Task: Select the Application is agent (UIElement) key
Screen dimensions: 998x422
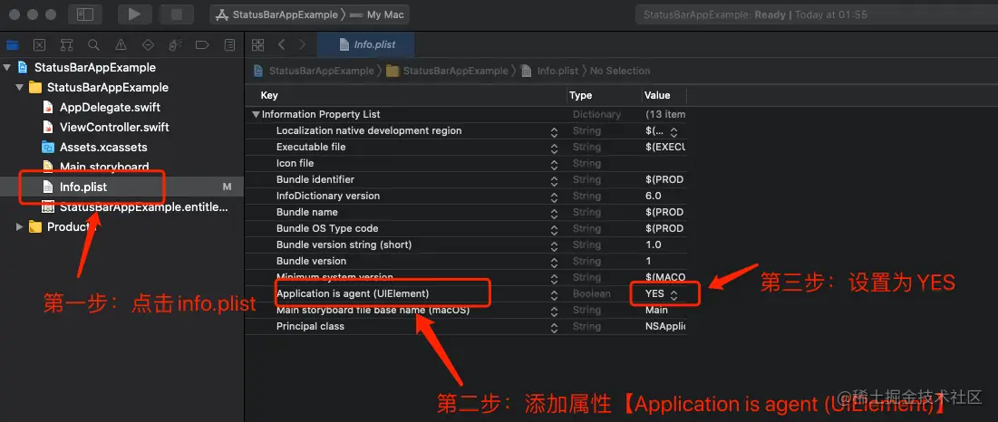Action: click(x=353, y=293)
